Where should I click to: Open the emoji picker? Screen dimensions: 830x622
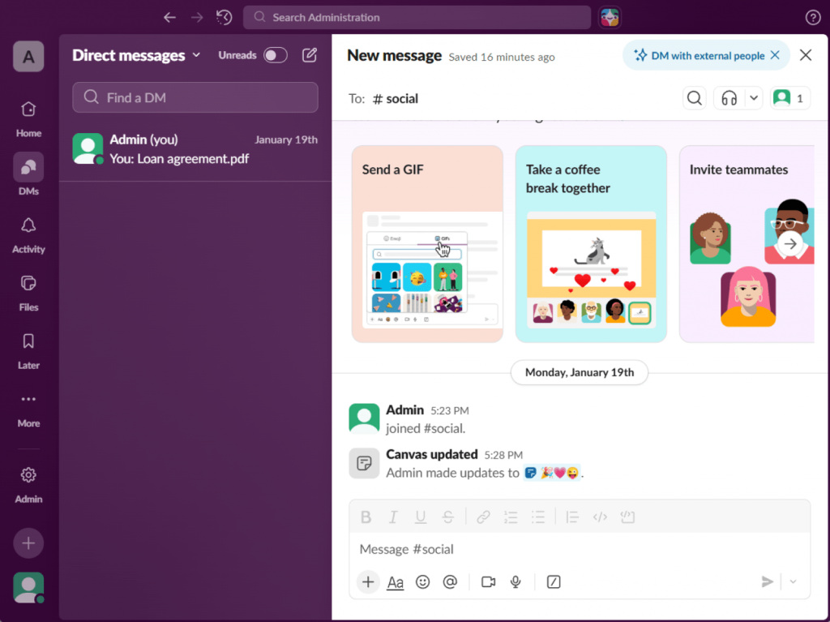tap(422, 581)
